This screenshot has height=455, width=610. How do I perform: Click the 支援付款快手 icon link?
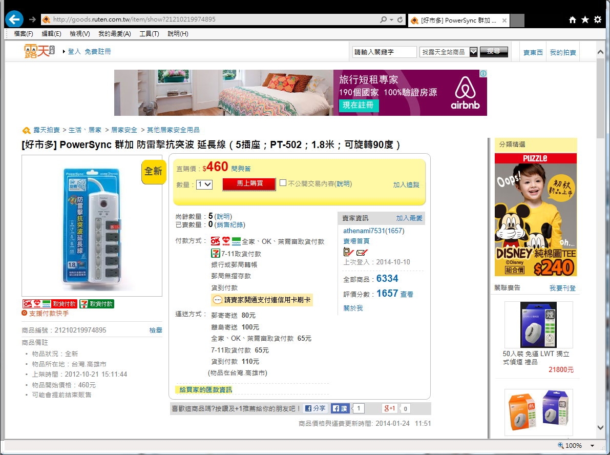point(45,313)
